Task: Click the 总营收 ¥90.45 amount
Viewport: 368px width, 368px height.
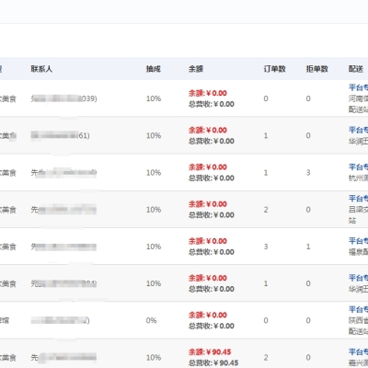Action: coord(213,362)
